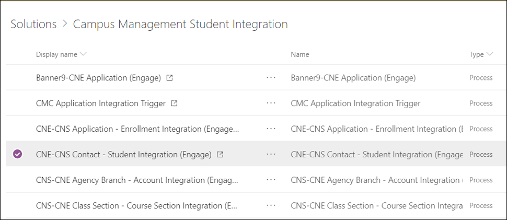Click Campus Management Student Integration breadcrumb title
The image size is (507, 220).
[180, 24]
